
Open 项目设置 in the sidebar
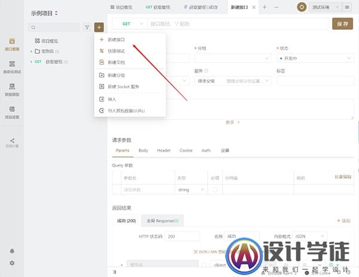(x=12, y=112)
